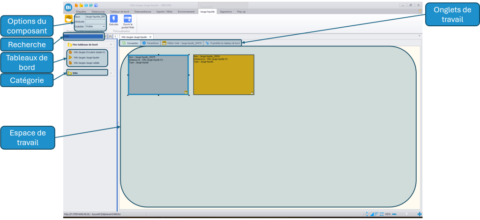
Task: Open the Visibilité dropdown
Action: pos(104,27)
